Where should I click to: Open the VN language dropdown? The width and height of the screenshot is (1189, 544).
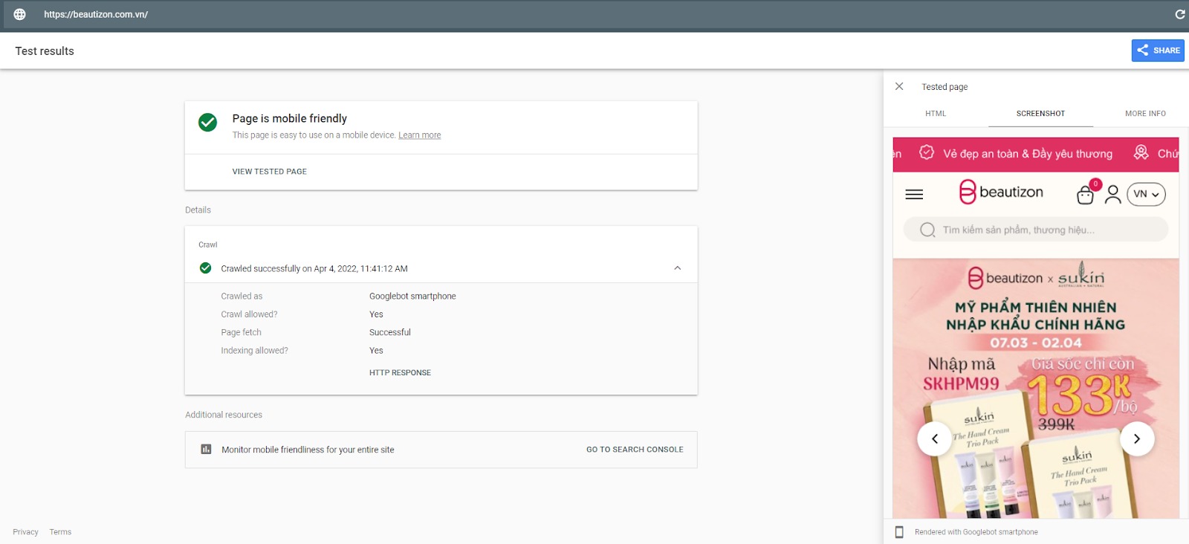click(x=1146, y=194)
